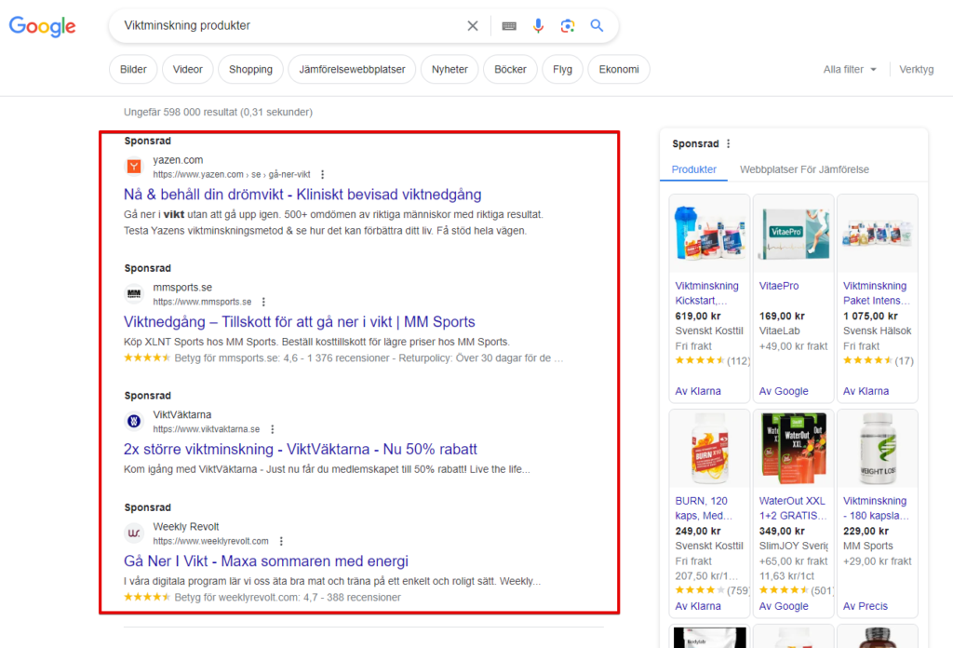Click 'Av Klarna' under Viktminskning Kickstart

698,391
